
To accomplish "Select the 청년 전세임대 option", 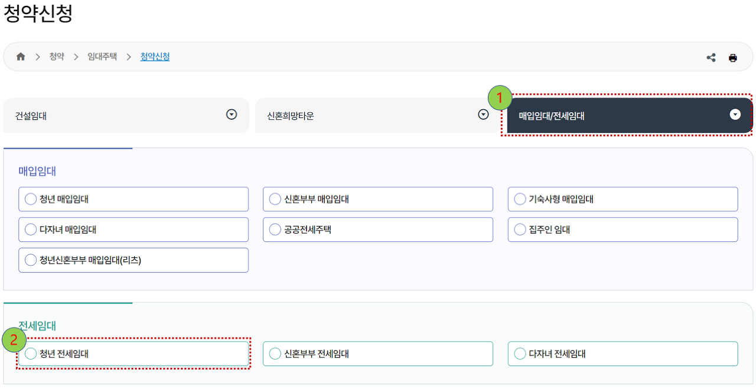I will point(30,354).
